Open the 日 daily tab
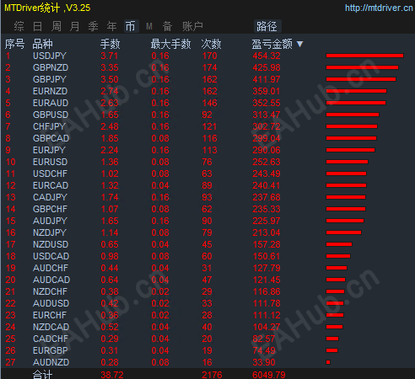Viewport: 415px width, 379px height. (37, 26)
